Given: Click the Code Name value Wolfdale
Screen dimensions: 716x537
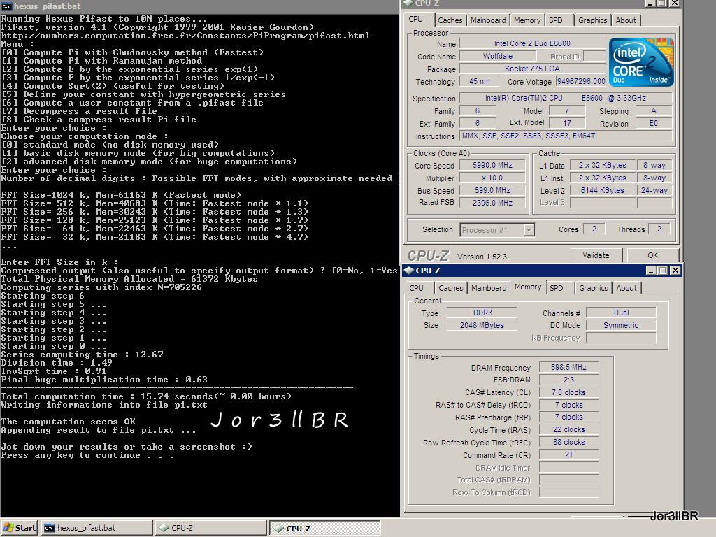Looking at the screenshot, I should click(x=498, y=56).
